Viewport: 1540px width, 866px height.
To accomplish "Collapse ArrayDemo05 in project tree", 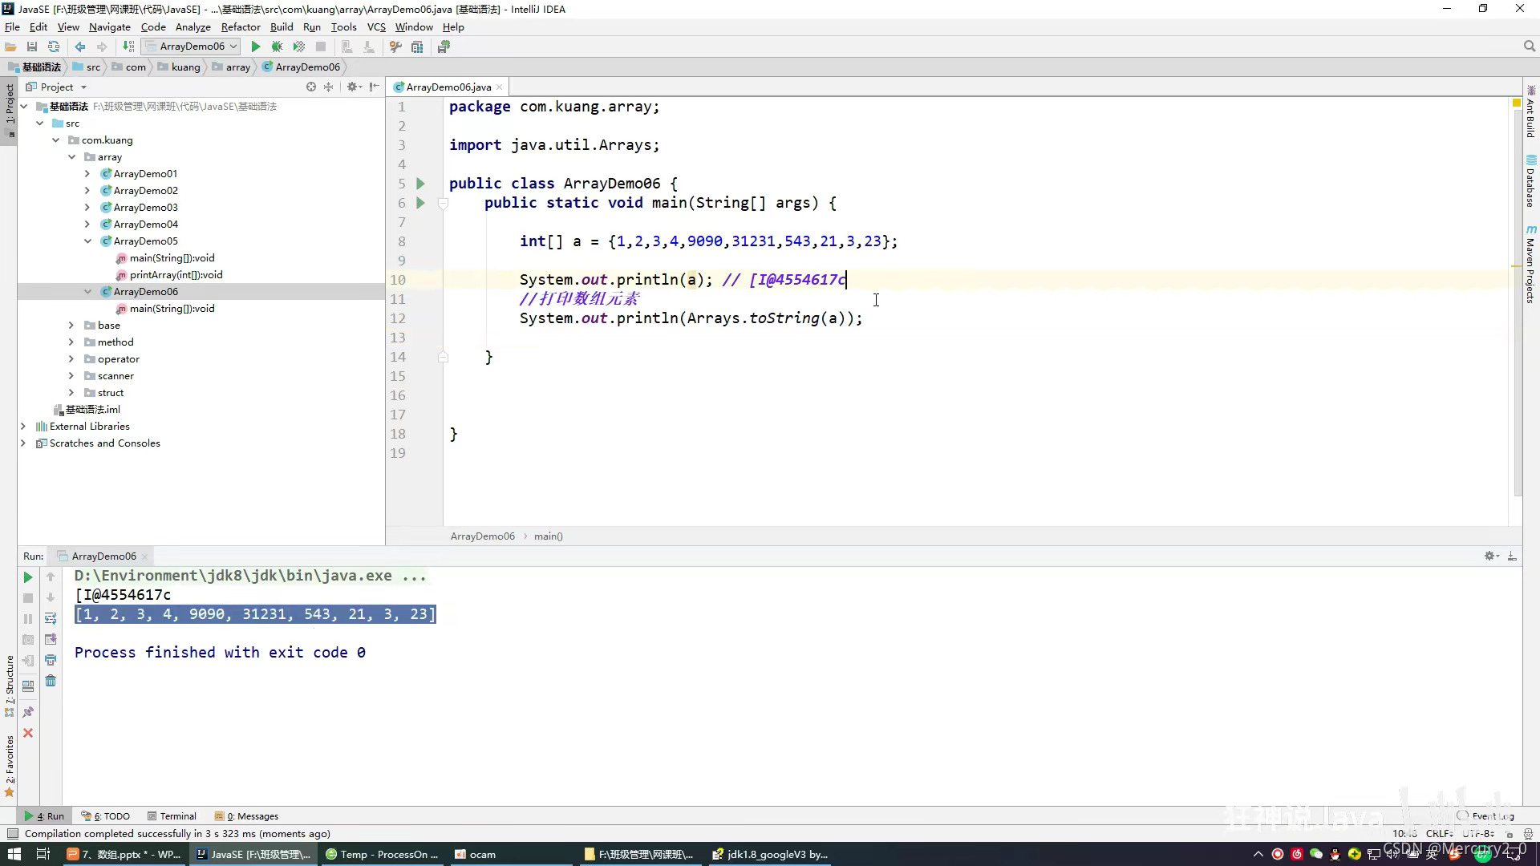I will [x=87, y=241].
